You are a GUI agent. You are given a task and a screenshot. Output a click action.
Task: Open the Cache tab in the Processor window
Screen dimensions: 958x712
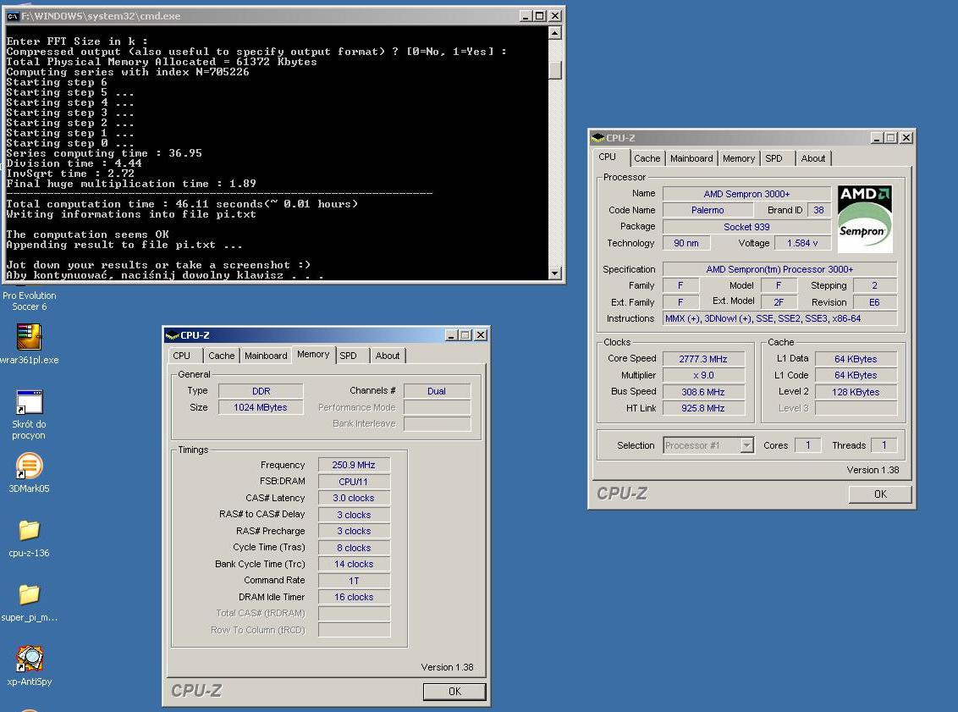[x=647, y=157]
